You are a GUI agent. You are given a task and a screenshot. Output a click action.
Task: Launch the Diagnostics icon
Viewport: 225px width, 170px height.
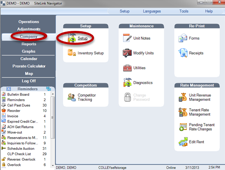coord(127,82)
